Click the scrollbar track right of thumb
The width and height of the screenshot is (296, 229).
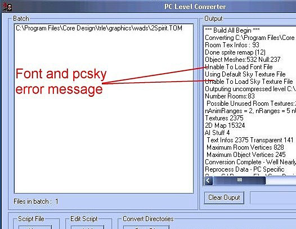coord(281,181)
